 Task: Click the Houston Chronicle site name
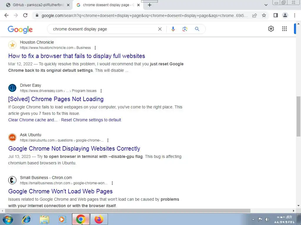(x=37, y=42)
